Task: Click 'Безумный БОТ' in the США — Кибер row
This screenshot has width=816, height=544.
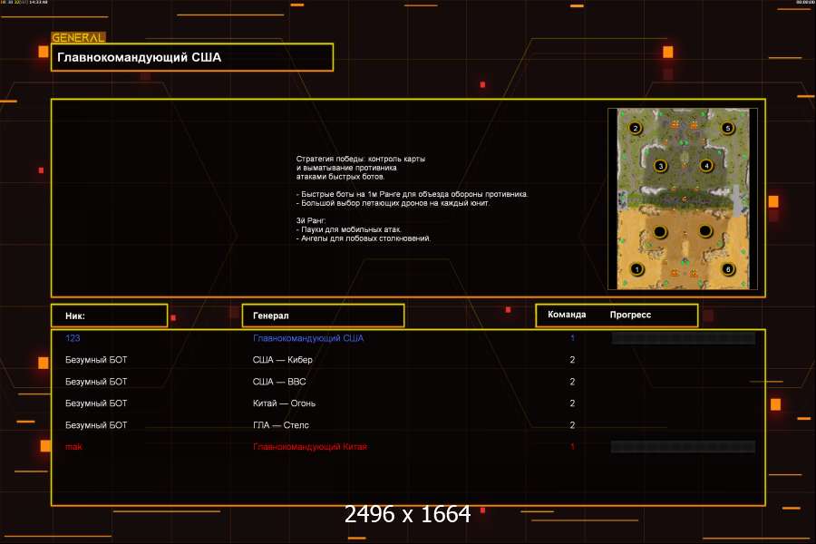Action: [96, 360]
